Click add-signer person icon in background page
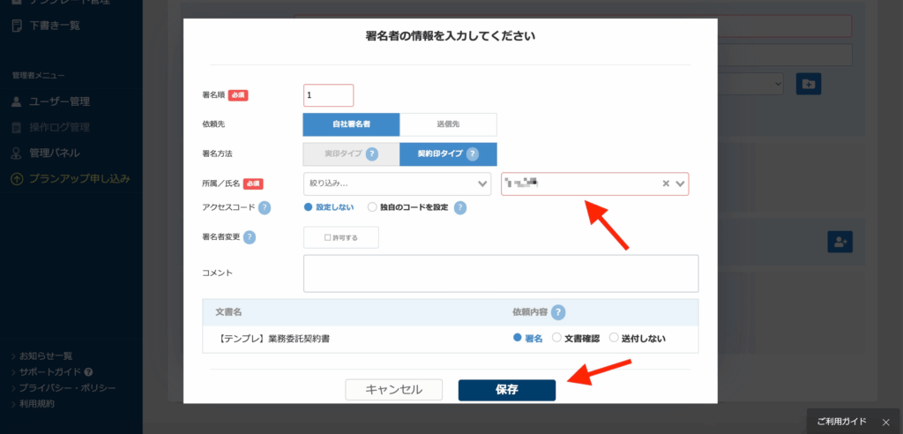This screenshot has height=434, width=903. 840,242
